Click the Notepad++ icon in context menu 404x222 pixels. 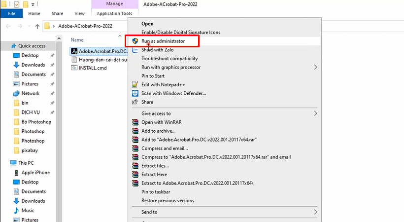135,84
